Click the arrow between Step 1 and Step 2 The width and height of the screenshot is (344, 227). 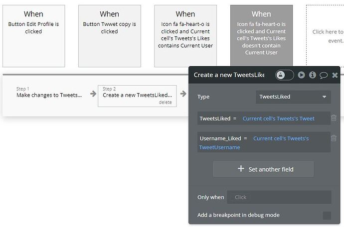tap(93, 94)
